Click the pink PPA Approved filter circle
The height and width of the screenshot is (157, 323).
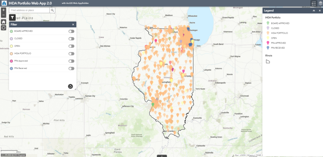pyautogui.click(x=11, y=61)
